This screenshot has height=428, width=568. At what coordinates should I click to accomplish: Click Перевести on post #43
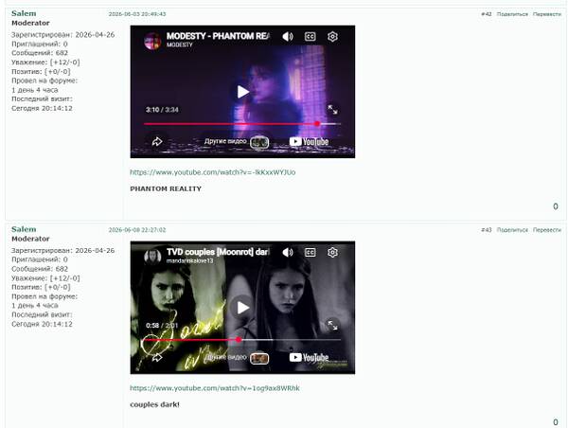(547, 230)
